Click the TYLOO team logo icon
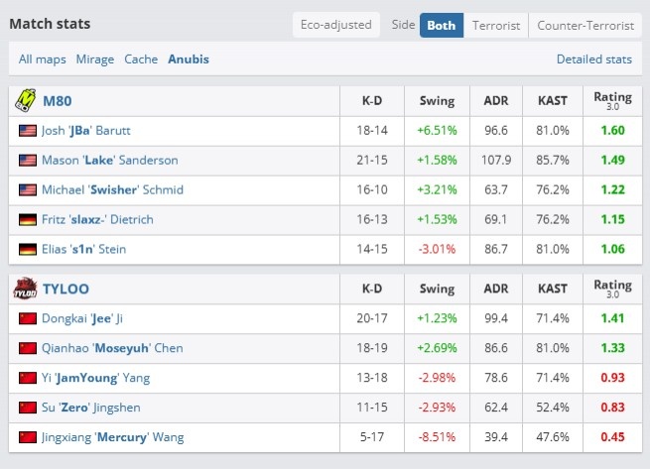The image size is (650, 469). click(25, 289)
